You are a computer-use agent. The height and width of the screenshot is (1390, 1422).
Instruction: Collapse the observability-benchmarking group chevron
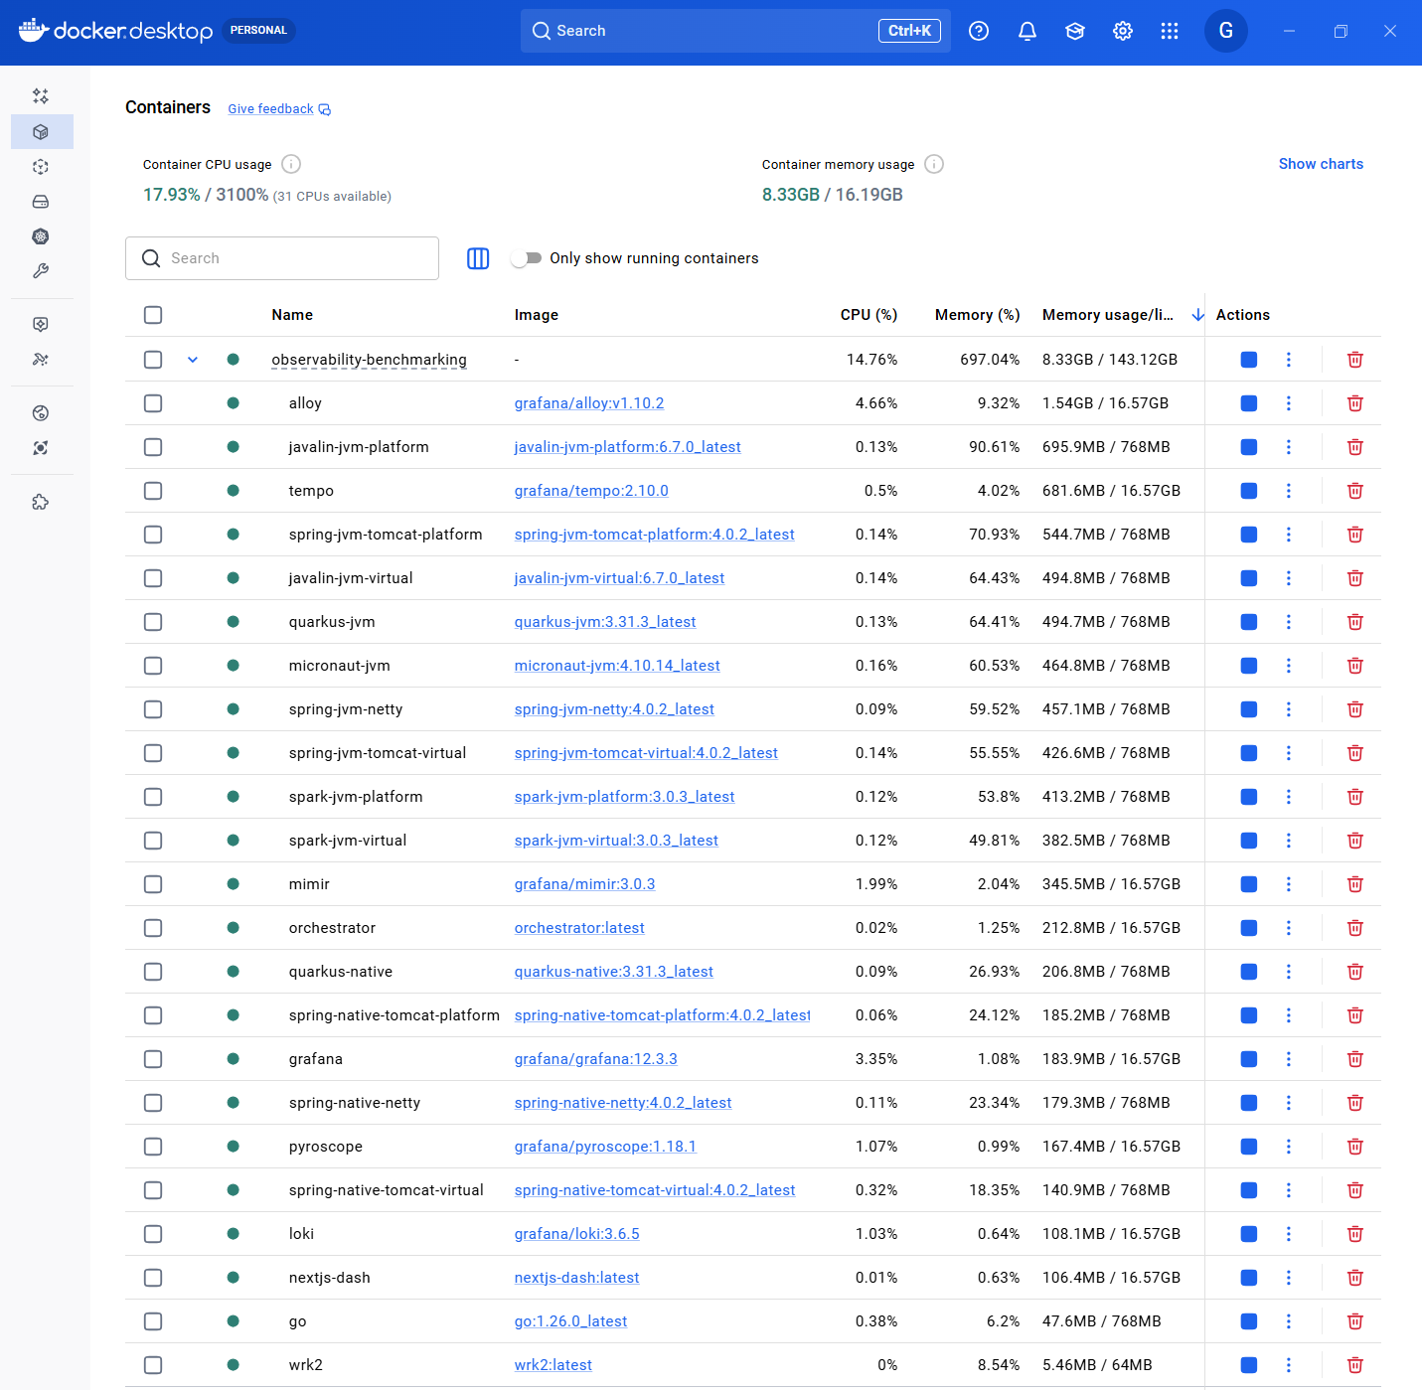[192, 360]
